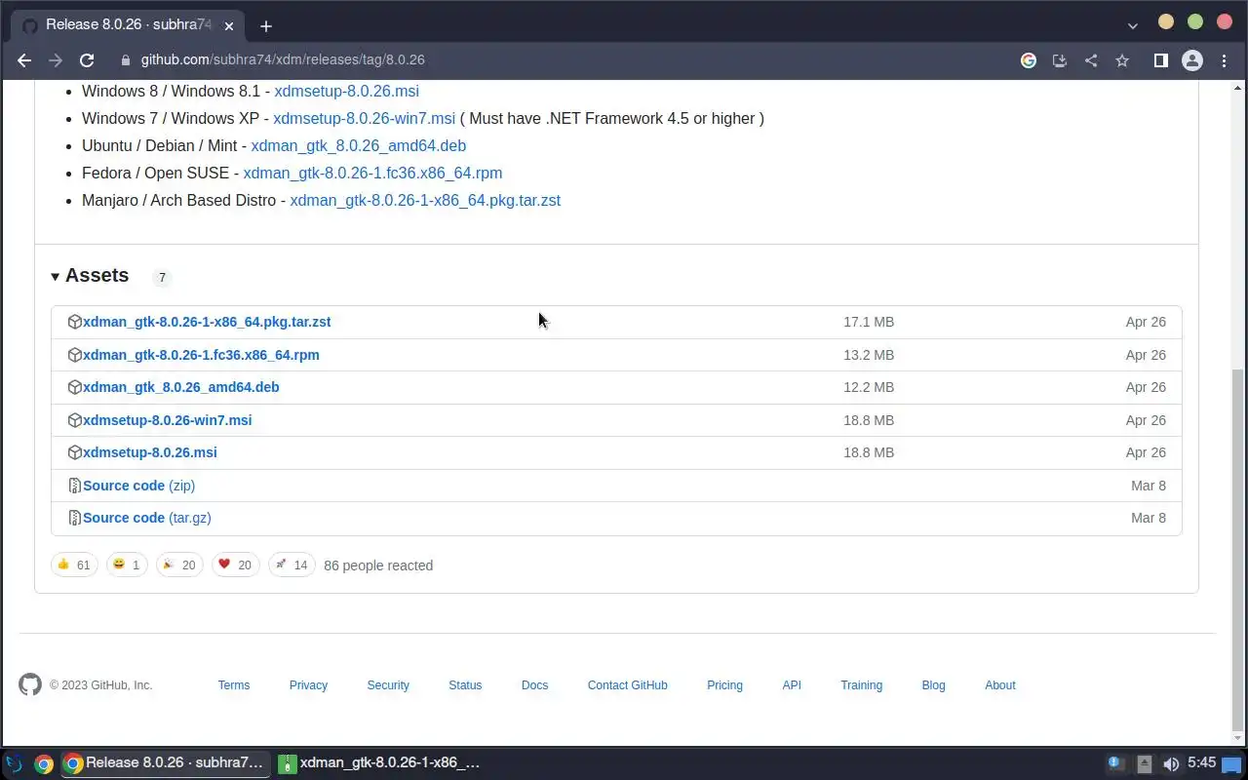Download xdman_gtk-8.0.26-1-x86_64.pkg.tar.zst asset
The width and height of the screenshot is (1248, 780).
click(x=207, y=322)
